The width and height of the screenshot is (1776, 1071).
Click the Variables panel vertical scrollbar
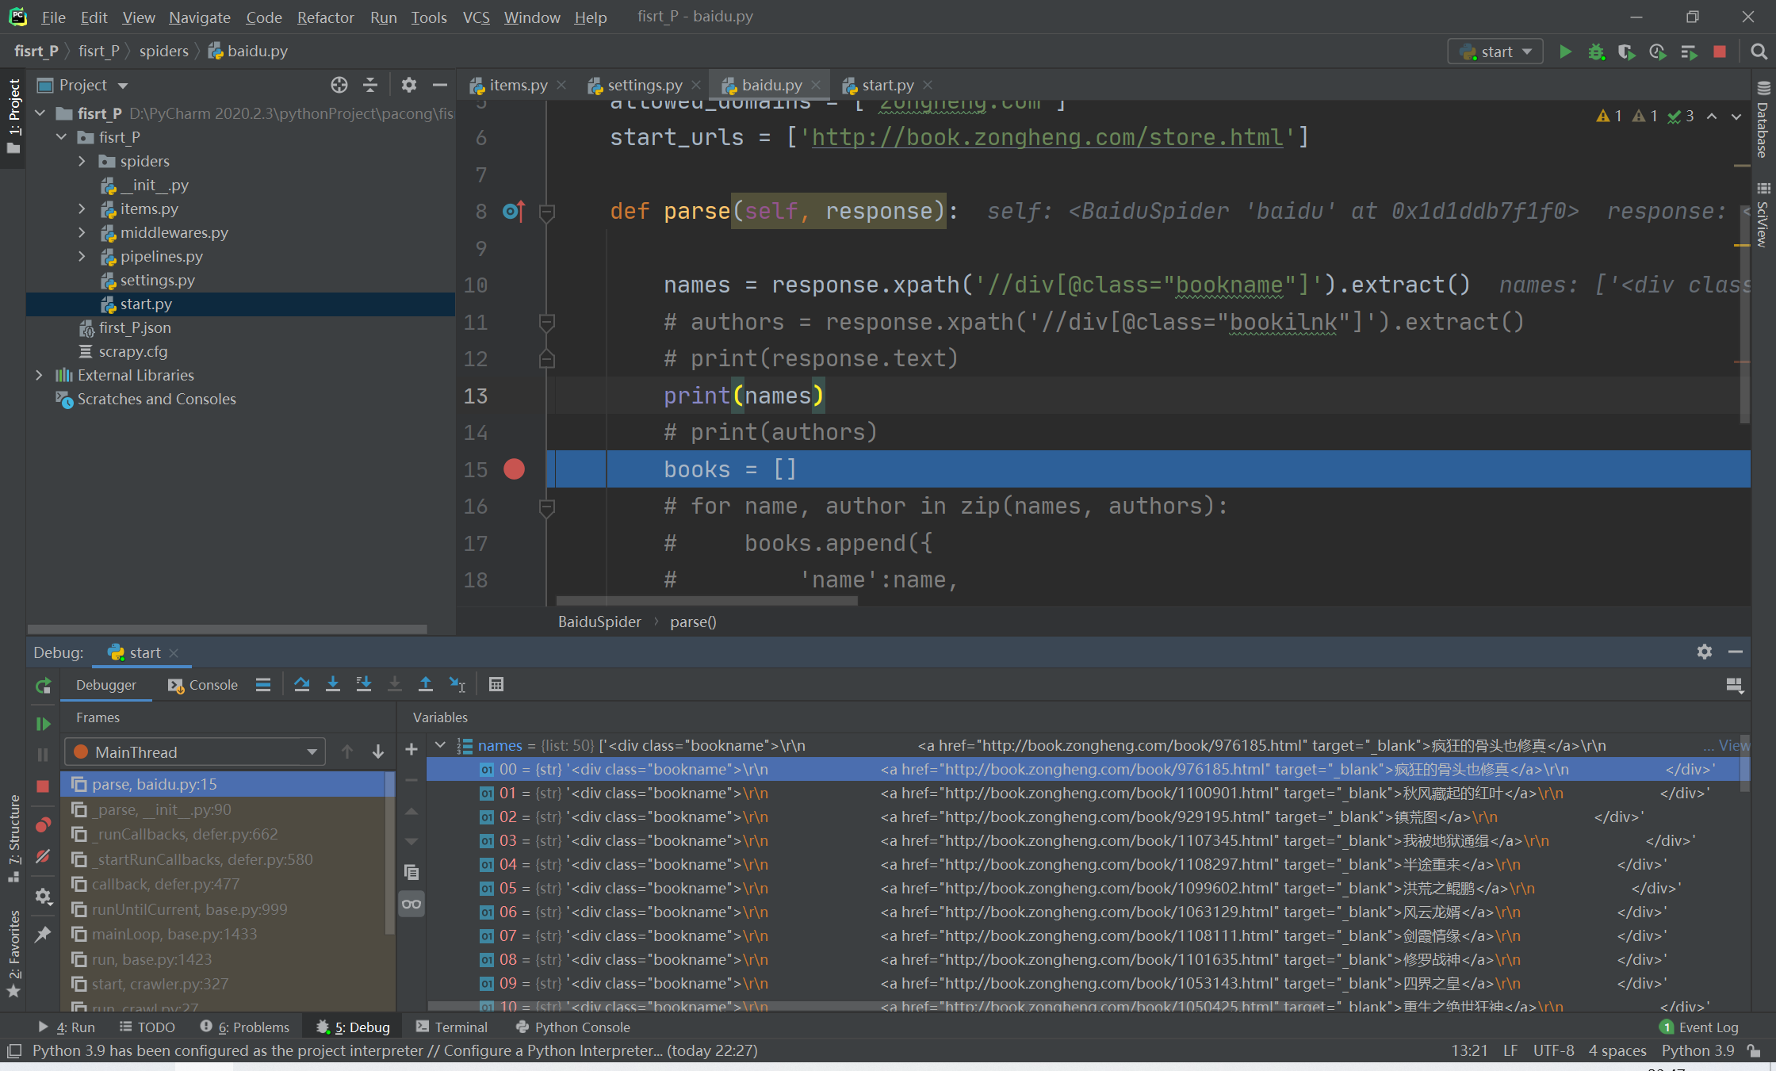click(1743, 763)
